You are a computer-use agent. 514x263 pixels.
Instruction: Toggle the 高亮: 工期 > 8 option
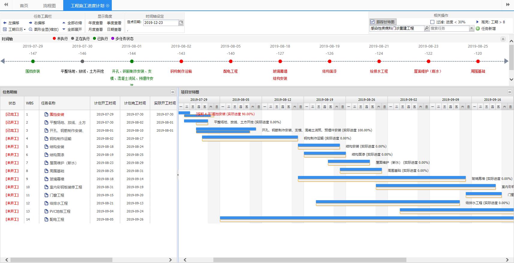(477, 22)
